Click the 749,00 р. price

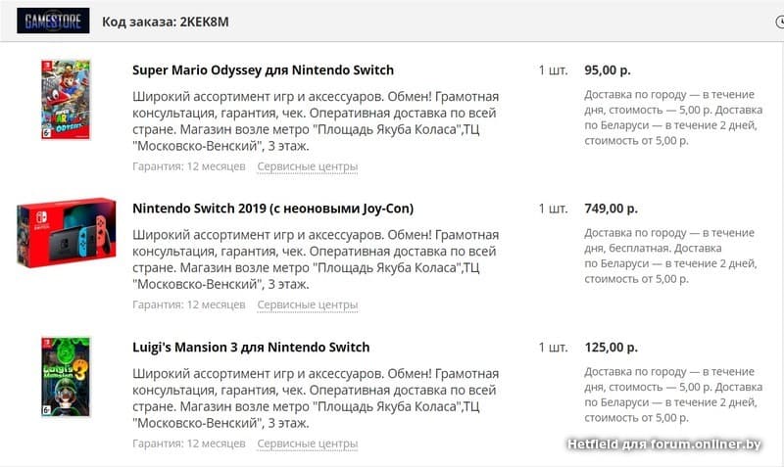coord(611,209)
